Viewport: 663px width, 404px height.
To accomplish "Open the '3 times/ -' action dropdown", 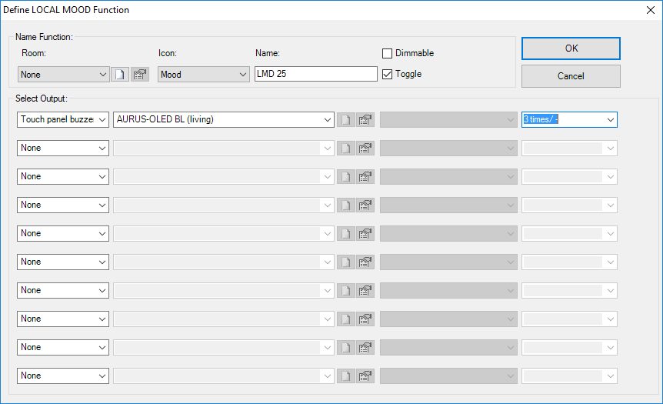I will coord(569,119).
